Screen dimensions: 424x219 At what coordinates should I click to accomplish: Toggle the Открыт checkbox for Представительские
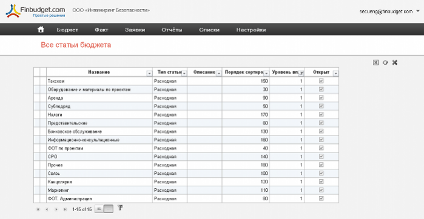pos(321,123)
